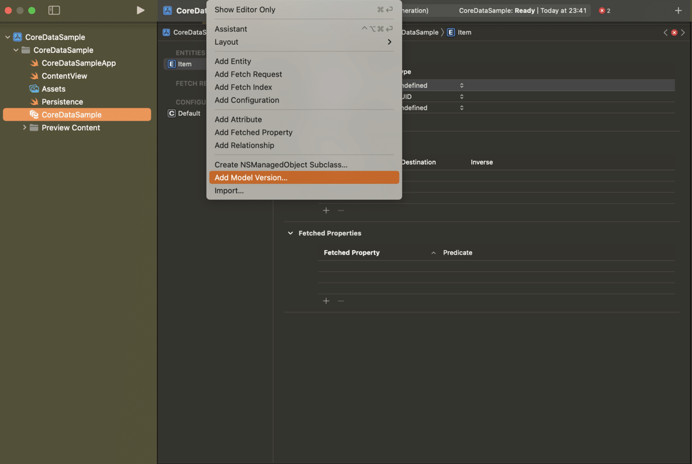
Task: Run the CoreDataSample app with the play button
Action: tap(140, 10)
